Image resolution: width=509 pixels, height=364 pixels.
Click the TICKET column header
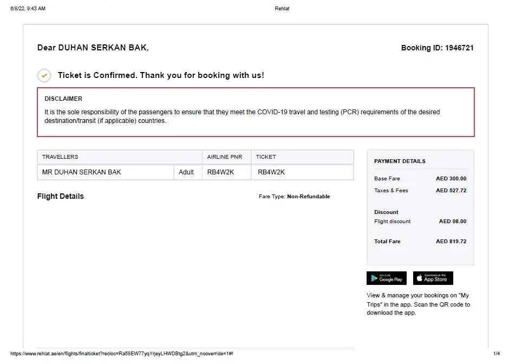point(266,157)
